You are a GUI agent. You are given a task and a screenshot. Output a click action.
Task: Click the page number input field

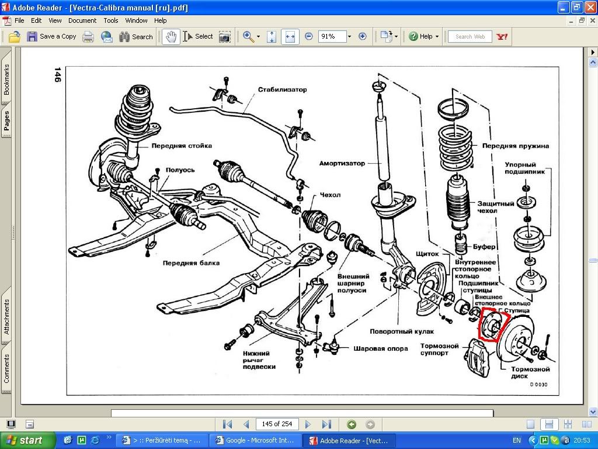point(277,424)
